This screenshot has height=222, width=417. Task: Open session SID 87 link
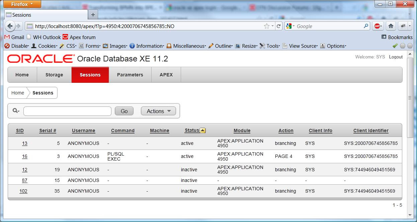tap(25, 180)
